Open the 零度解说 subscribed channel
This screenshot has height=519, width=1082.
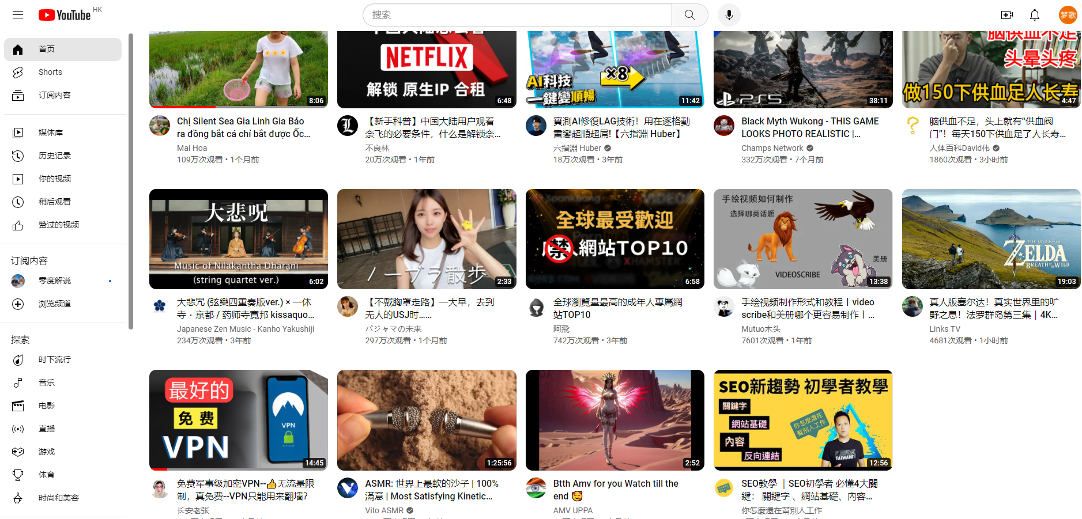54,281
